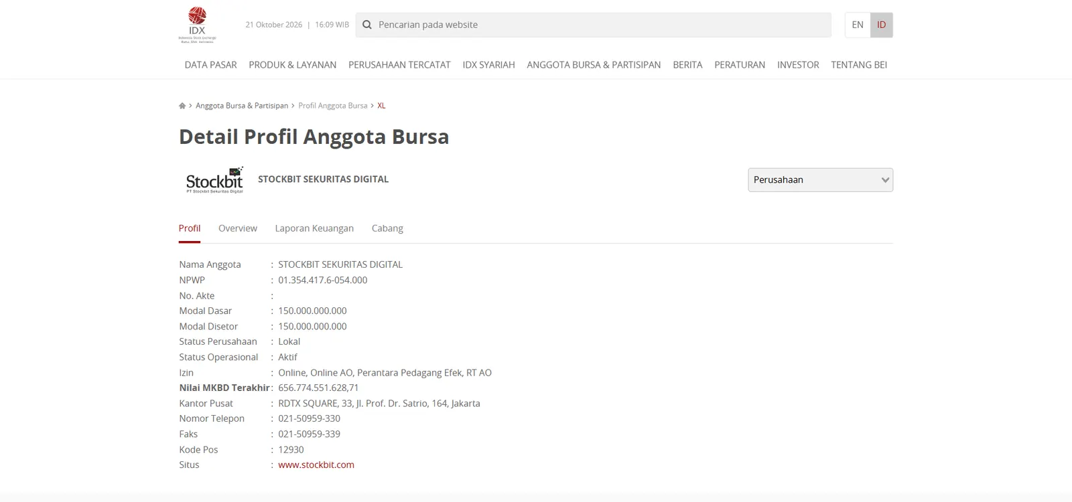This screenshot has height=502, width=1072.
Task: Open the PERUSAHAAN TERCATAT menu
Action: point(399,65)
